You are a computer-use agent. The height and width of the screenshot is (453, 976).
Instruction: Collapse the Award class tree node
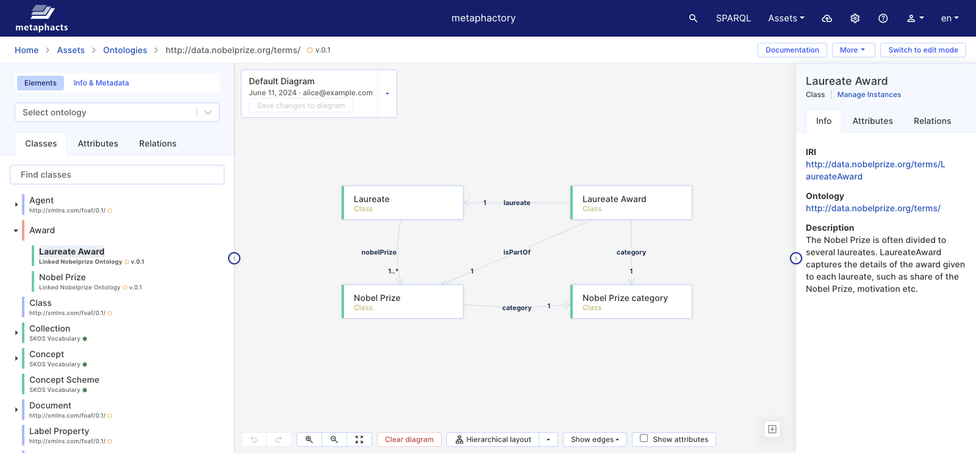(x=16, y=231)
